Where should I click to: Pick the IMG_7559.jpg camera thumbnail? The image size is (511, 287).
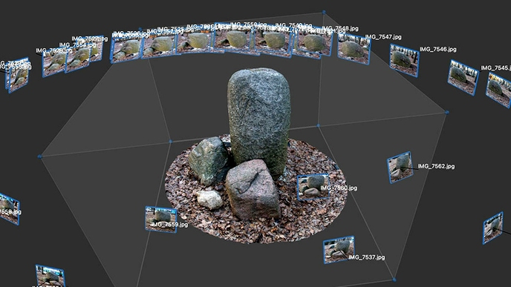[161, 220]
